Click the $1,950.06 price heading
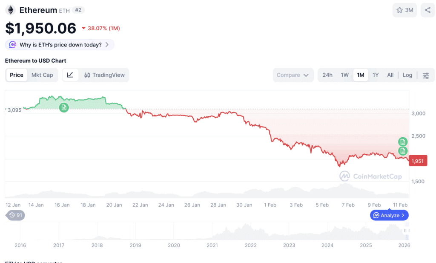The height and width of the screenshot is (263, 436). (40, 28)
